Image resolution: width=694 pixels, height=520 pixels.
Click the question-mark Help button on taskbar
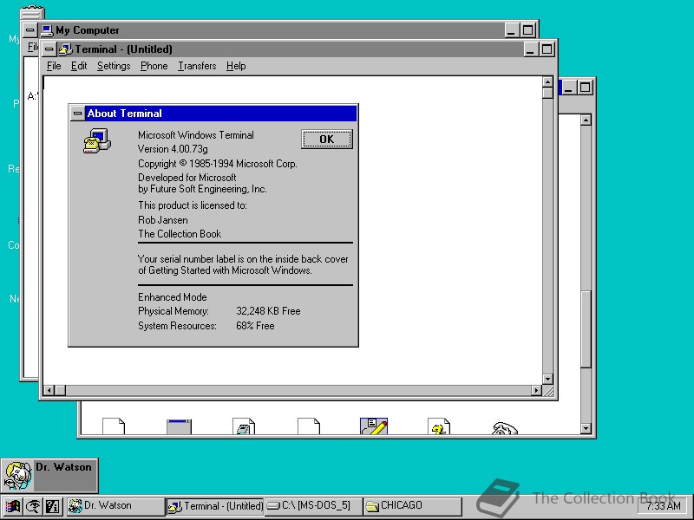(52, 506)
